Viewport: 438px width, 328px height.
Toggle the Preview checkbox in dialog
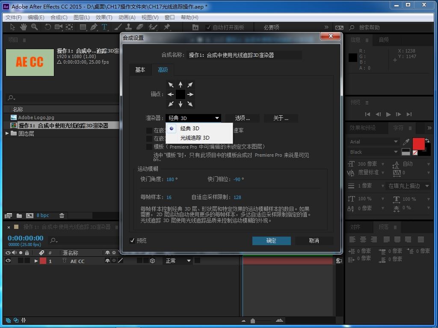point(133,240)
